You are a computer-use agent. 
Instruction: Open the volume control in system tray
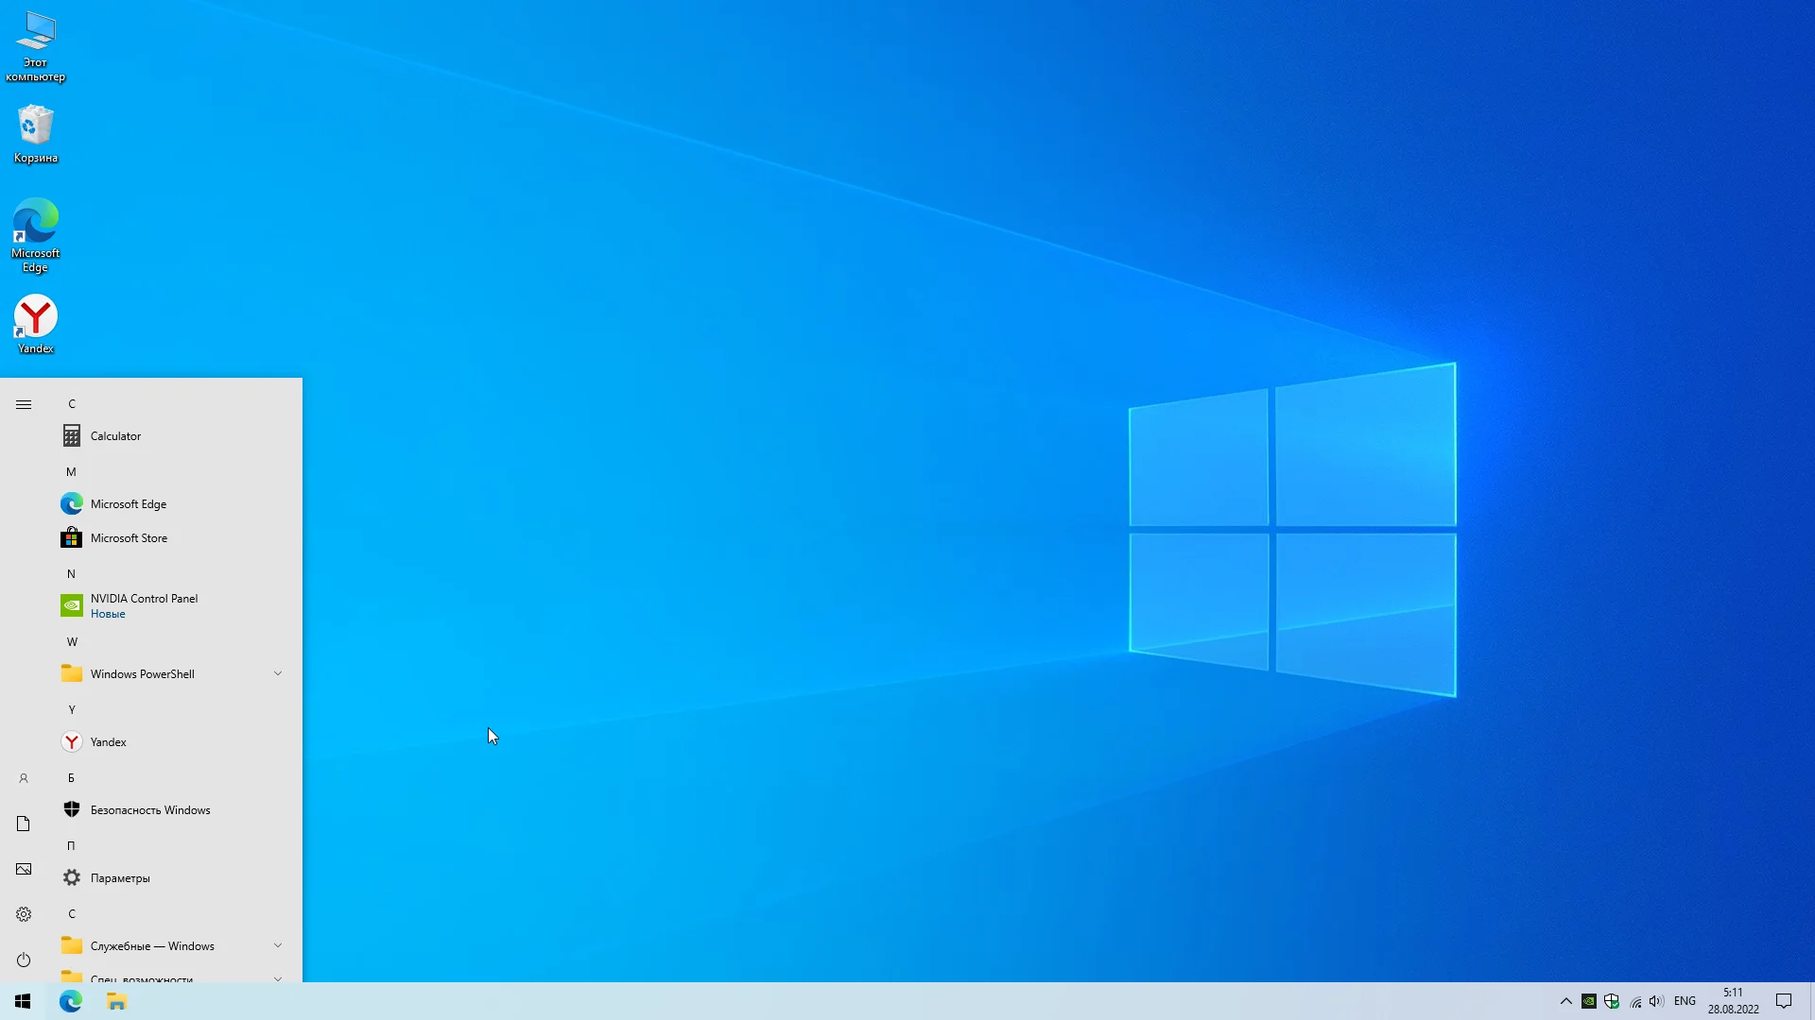(x=1656, y=1001)
